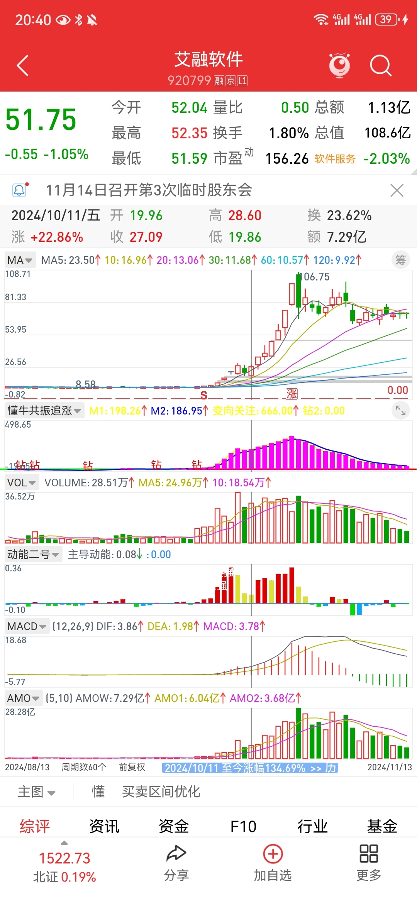Open the AMO indicator dropdown

click(x=23, y=698)
